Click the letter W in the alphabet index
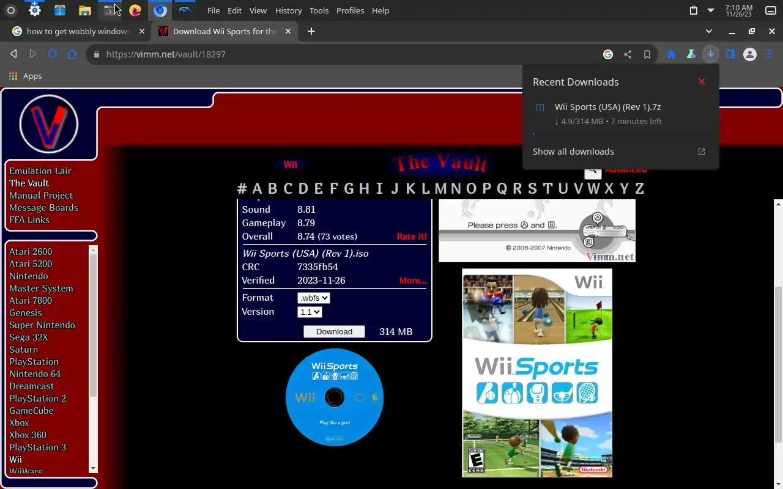 [593, 188]
